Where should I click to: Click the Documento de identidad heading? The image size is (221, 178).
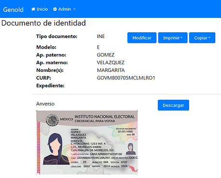coord(43,23)
